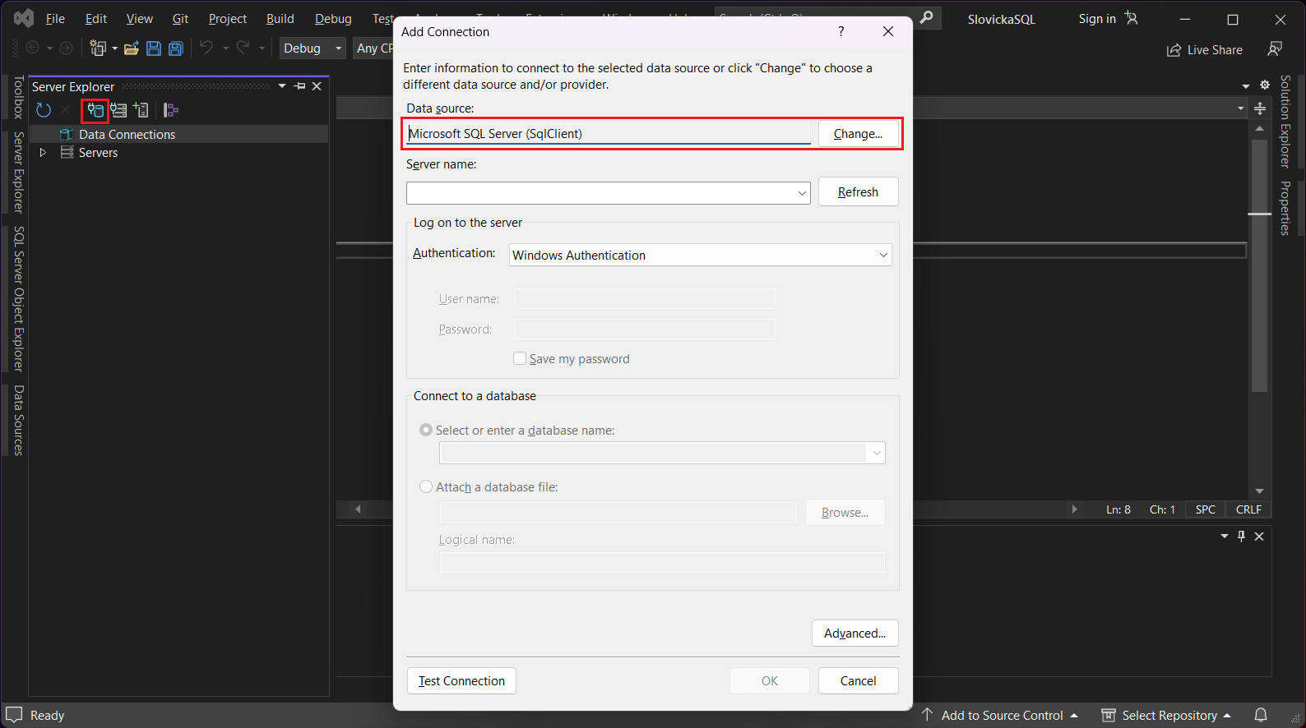Refresh the Server Explorer tree

(x=44, y=110)
